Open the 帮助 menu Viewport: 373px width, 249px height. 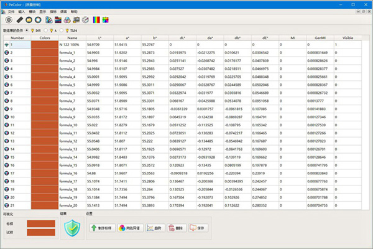[x=75, y=11]
